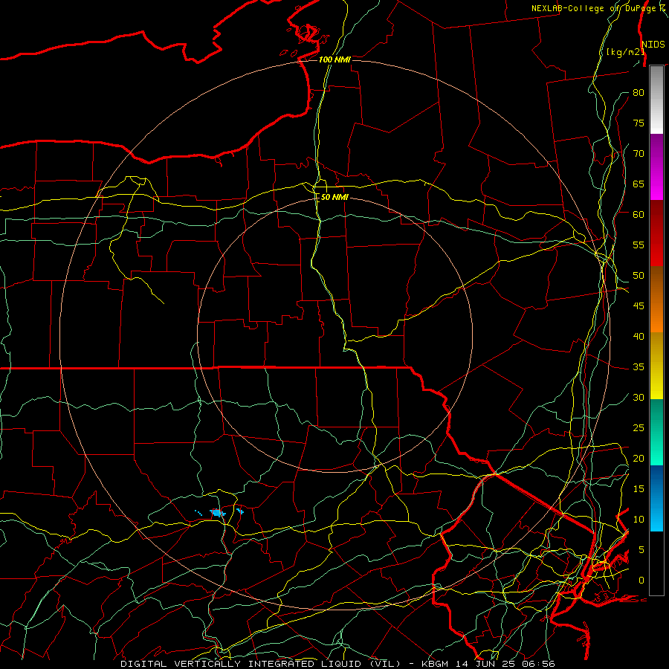Pick the yellow segment of the color bar
The height and width of the screenshot is (669, 669).
(656, 366)
